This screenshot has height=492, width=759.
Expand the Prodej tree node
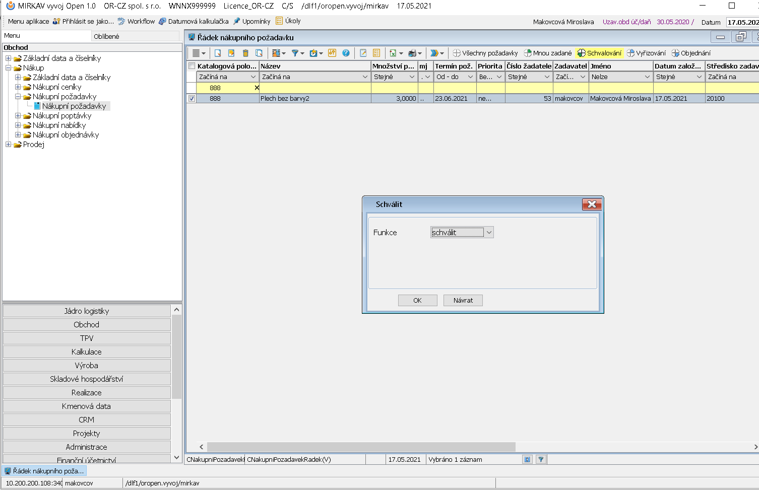(8, 145)
